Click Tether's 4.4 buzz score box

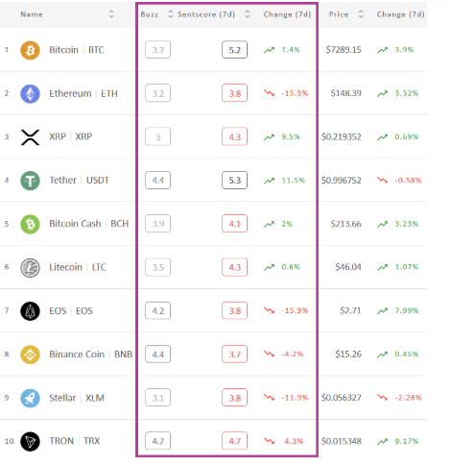tap(157, 181)
